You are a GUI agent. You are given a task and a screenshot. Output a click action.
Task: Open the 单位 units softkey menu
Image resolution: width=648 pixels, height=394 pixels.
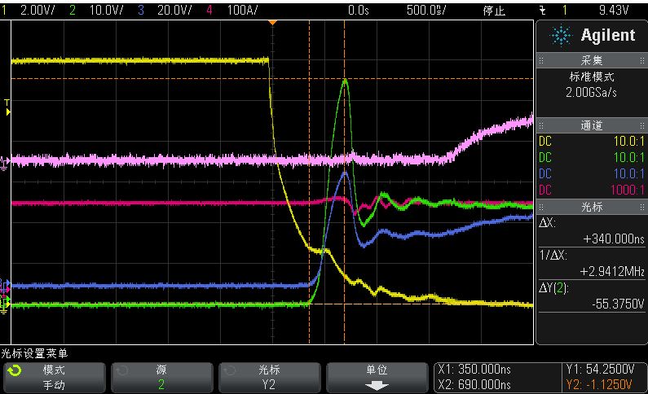[377, 377]
